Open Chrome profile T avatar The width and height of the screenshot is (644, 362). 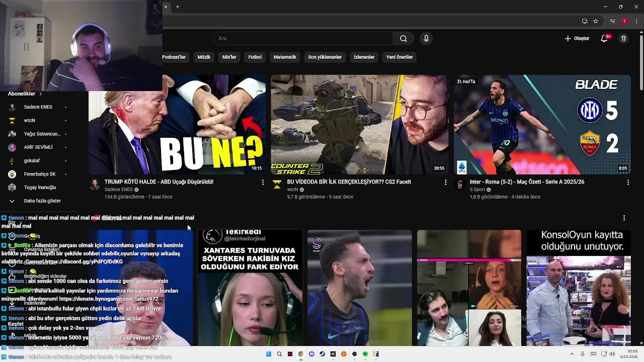coord(624,21)
